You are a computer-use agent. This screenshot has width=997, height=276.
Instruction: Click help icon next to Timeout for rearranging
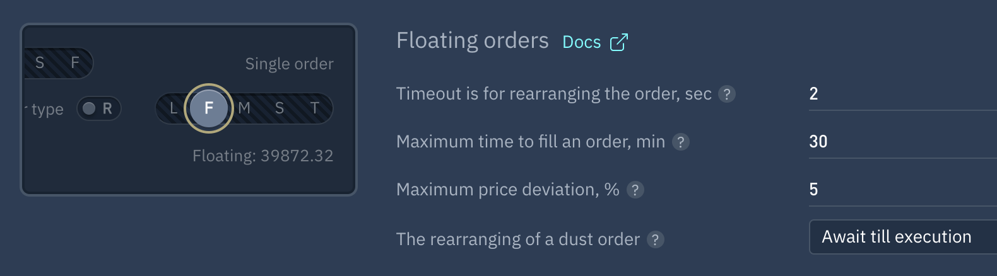tap(727, 94)
